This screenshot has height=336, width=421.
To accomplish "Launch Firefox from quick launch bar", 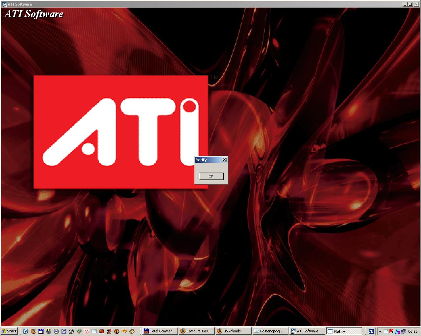I will pos(34,331).
